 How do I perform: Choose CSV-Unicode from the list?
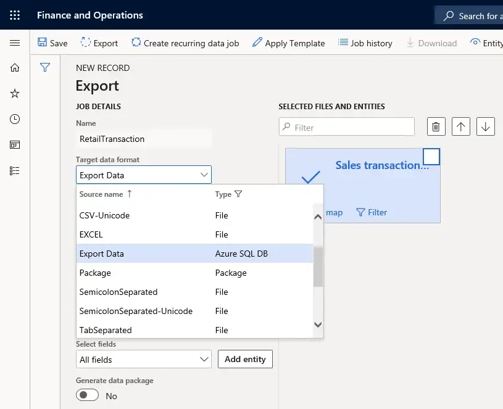pos(195,215)
